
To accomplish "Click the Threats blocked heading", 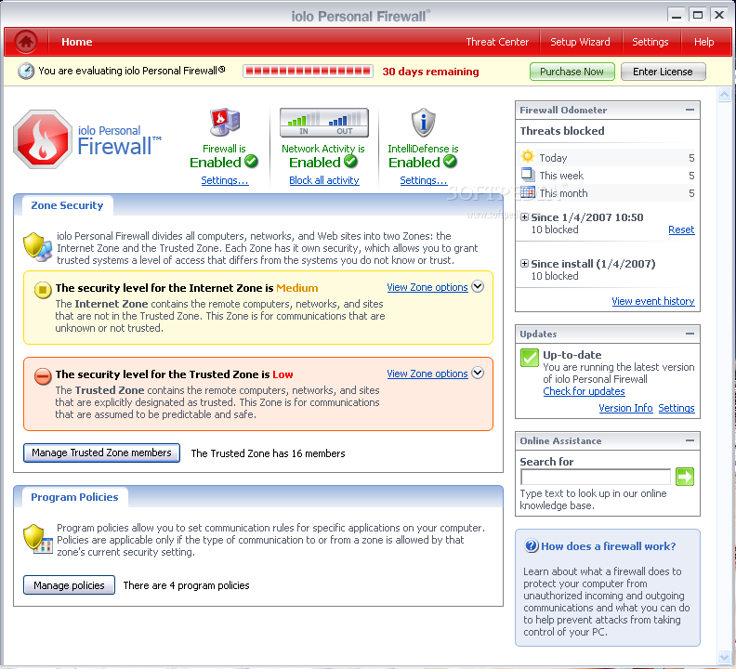I will click(x=562, y=131).
